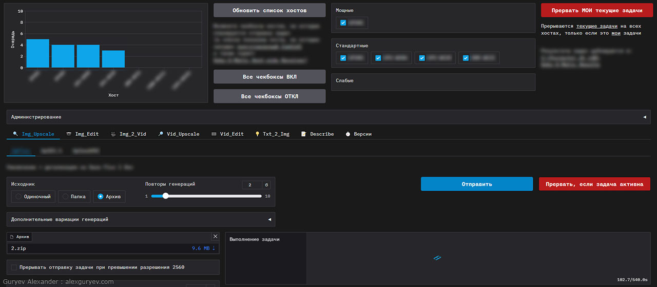Click the icon on the Версии tab
This screenshot has height=287, width=657.
point(347,134)
